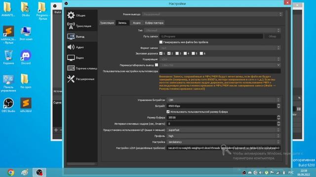Click the add source plus icon in OBS window

tap(56, 130)
